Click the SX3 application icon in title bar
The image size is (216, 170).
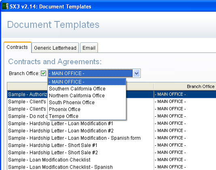[x=5, y=6]
